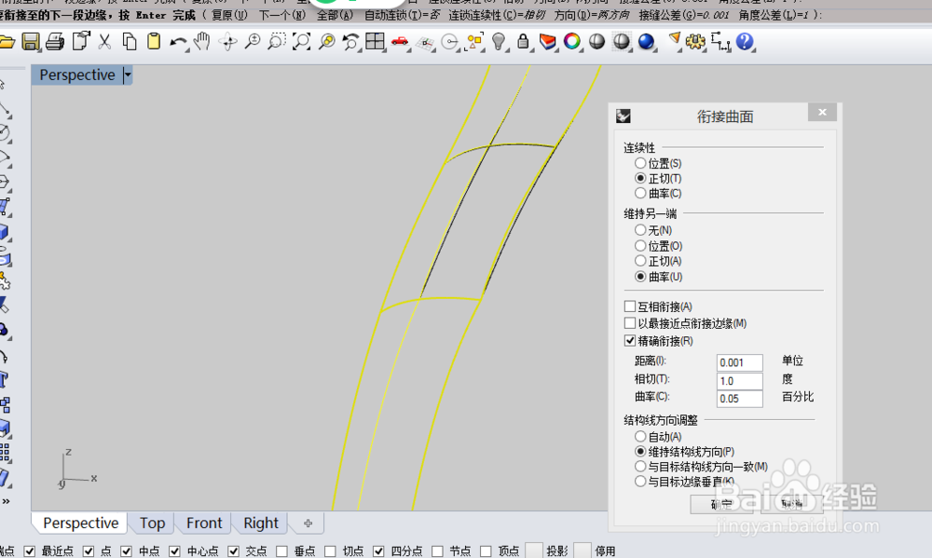The image size is (932, 558).
Task: Activate the Pan view tool icon
Action: pos(202,42)
